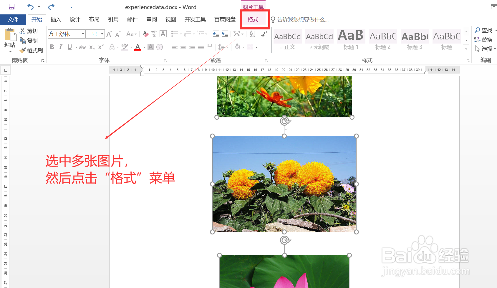Toggle underline on selected text
Viewport: 497px width, 288px height.
[x=69, y=47]
